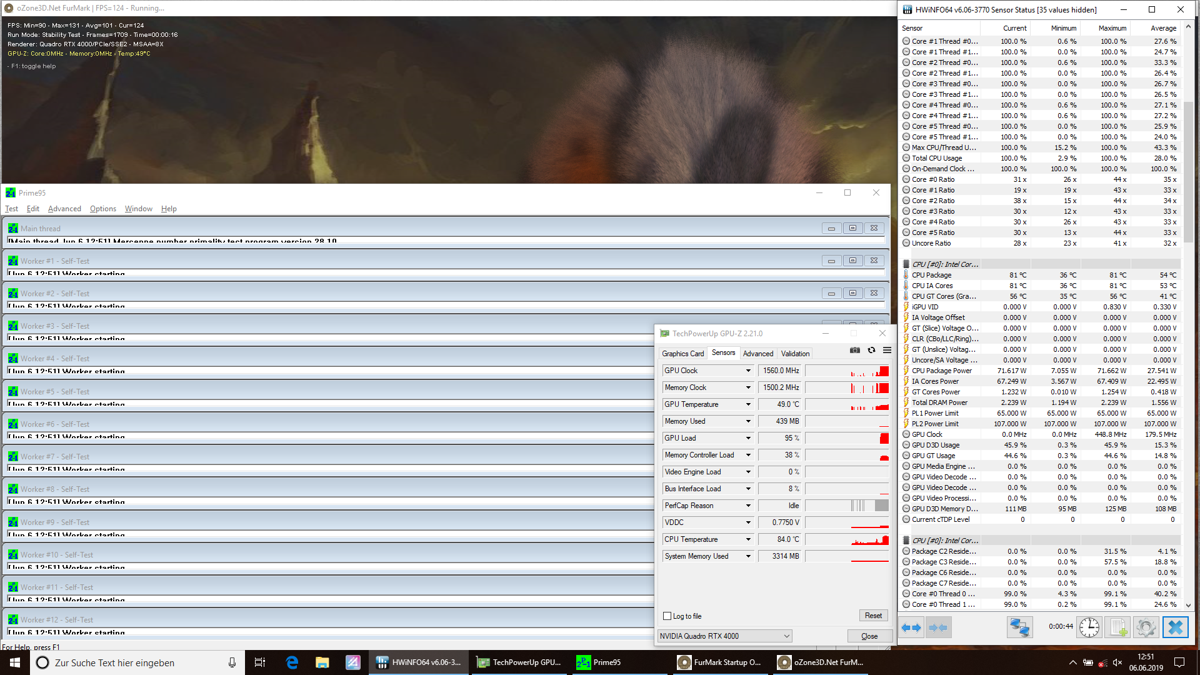Viewport: 1200px width, 675px height.
Task: Open the GPU Clock sensor dropdown
Action: [x=747, y=371]
